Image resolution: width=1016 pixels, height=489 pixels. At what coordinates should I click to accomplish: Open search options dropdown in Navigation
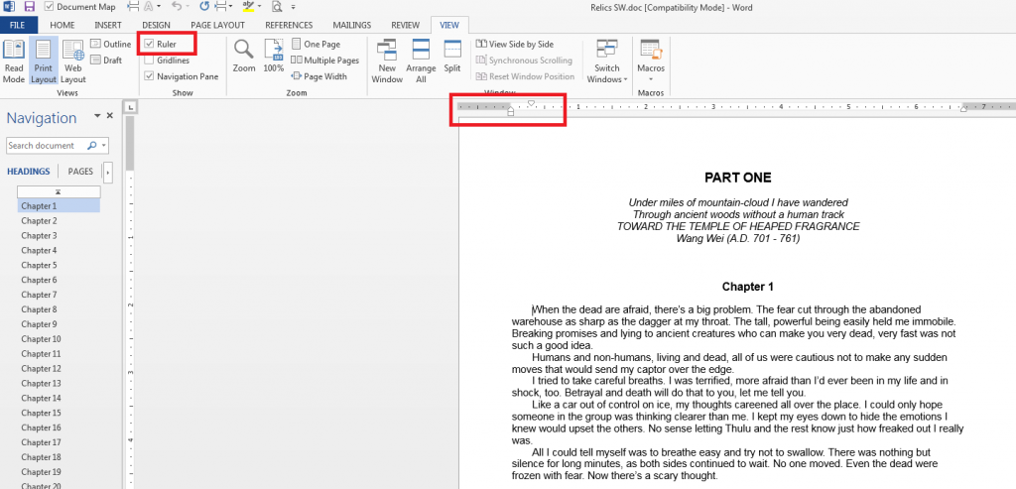click(103, 146)
